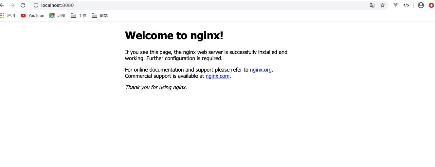Expand the 工作 bookmarks folder

pyautogui.click(x=79, y=16)
